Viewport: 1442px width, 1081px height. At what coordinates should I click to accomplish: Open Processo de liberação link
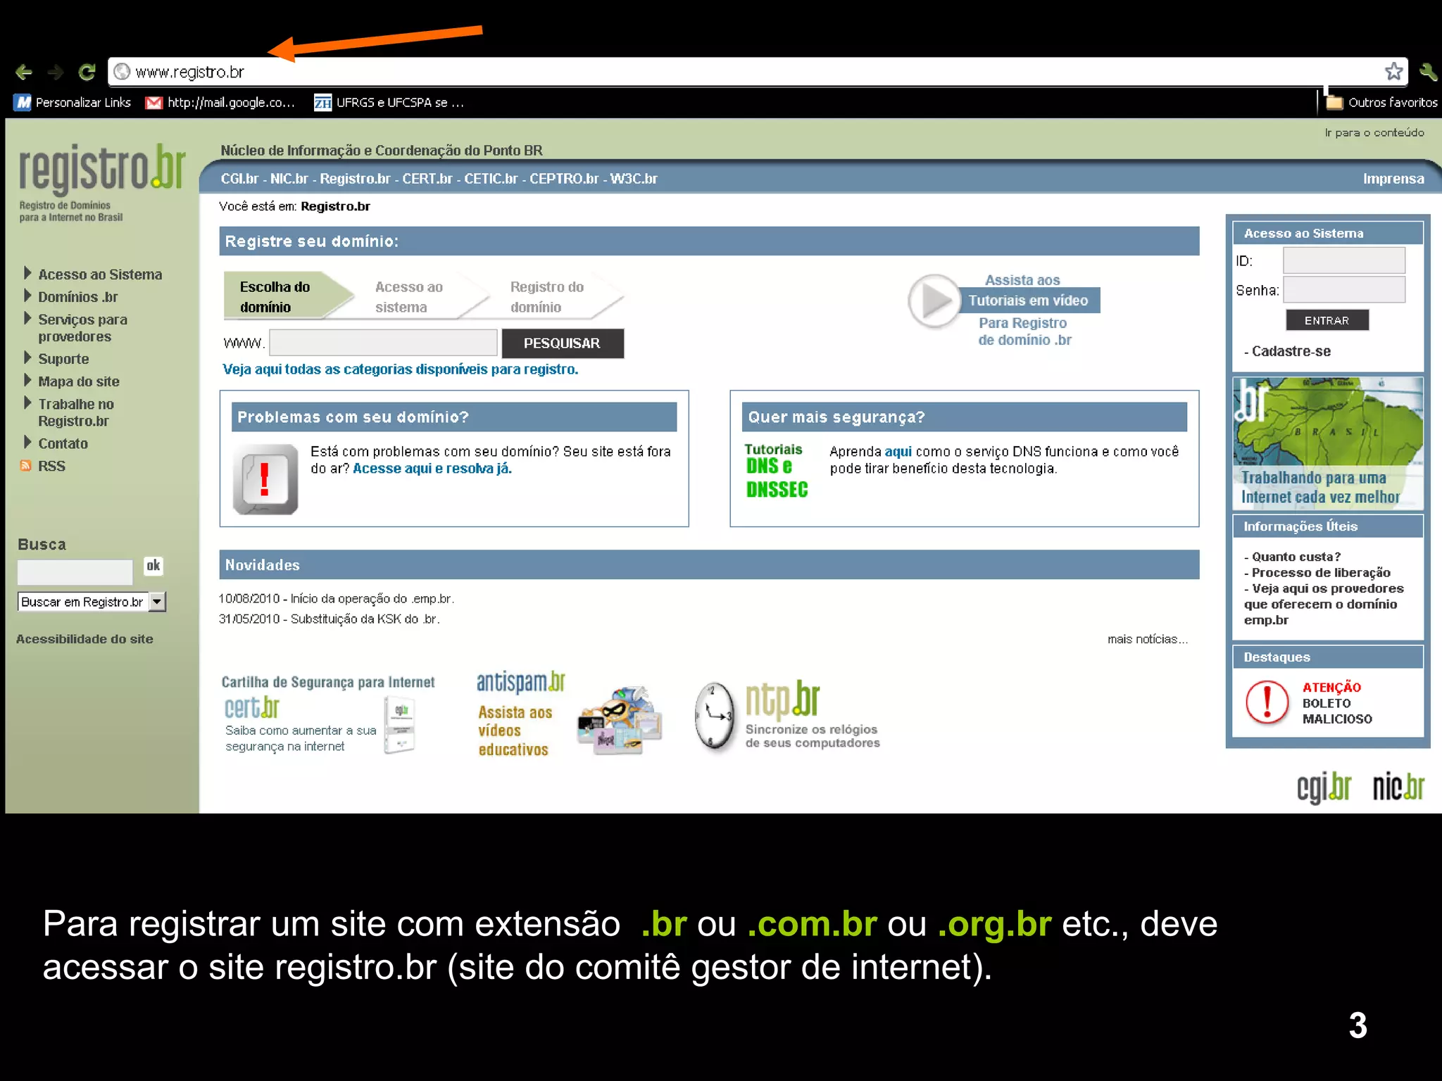click(x=1321, y=573)
